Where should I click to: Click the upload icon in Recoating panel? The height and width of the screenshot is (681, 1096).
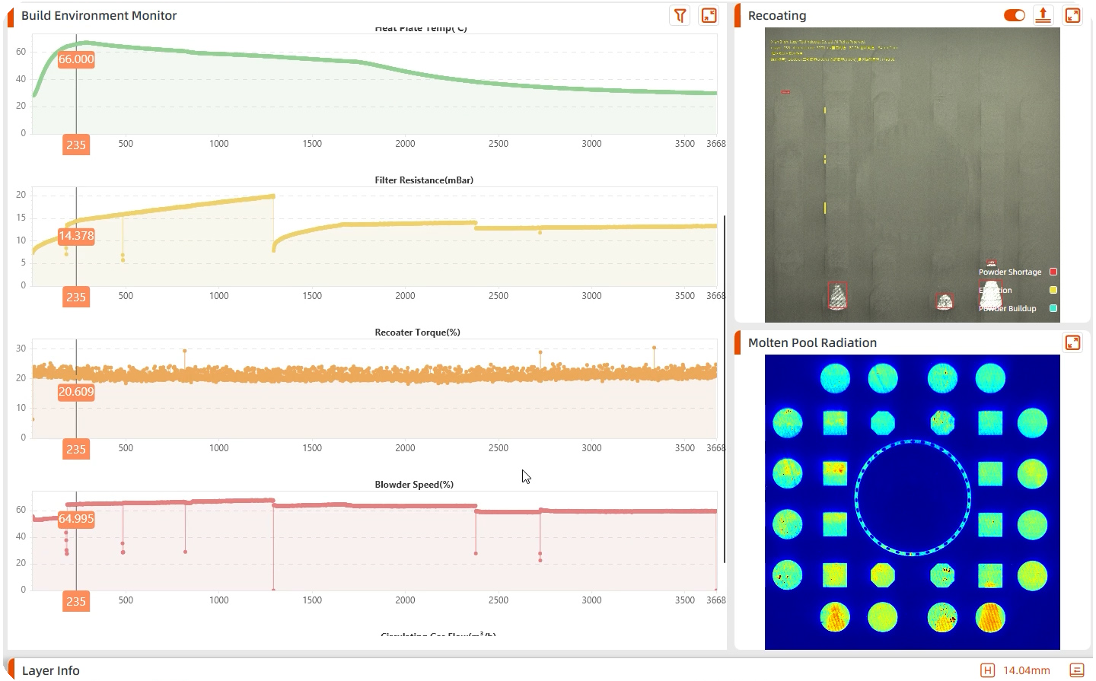click(1043, 15)
